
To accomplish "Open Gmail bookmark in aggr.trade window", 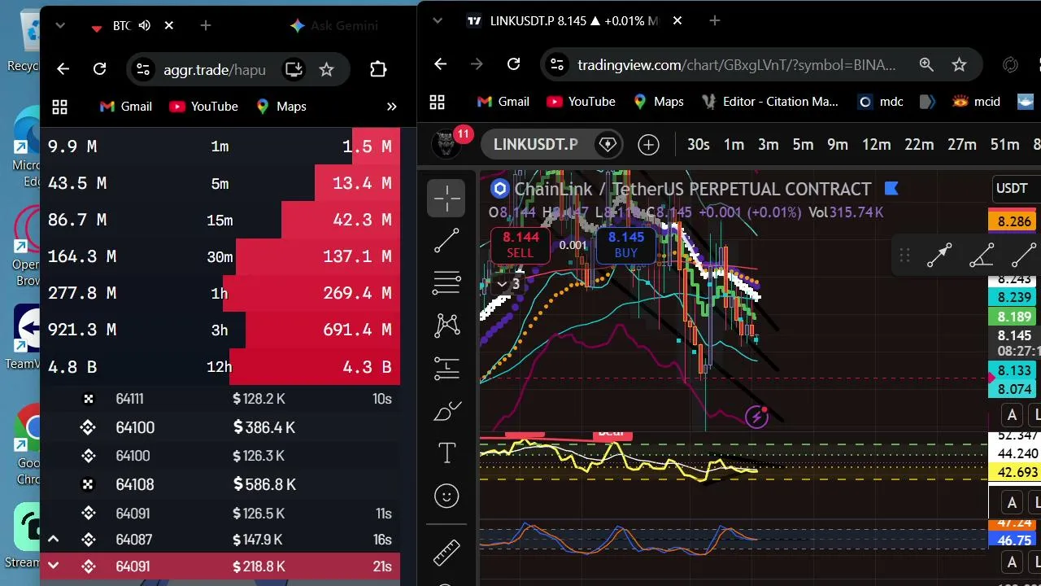I will click(125, 107).
